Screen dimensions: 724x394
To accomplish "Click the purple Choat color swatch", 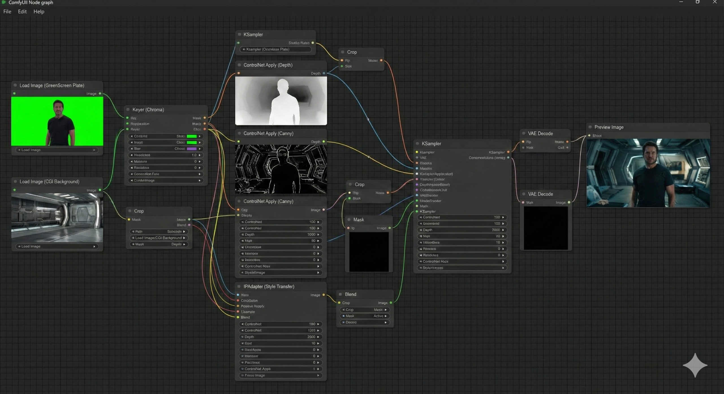I will point(191,149).
